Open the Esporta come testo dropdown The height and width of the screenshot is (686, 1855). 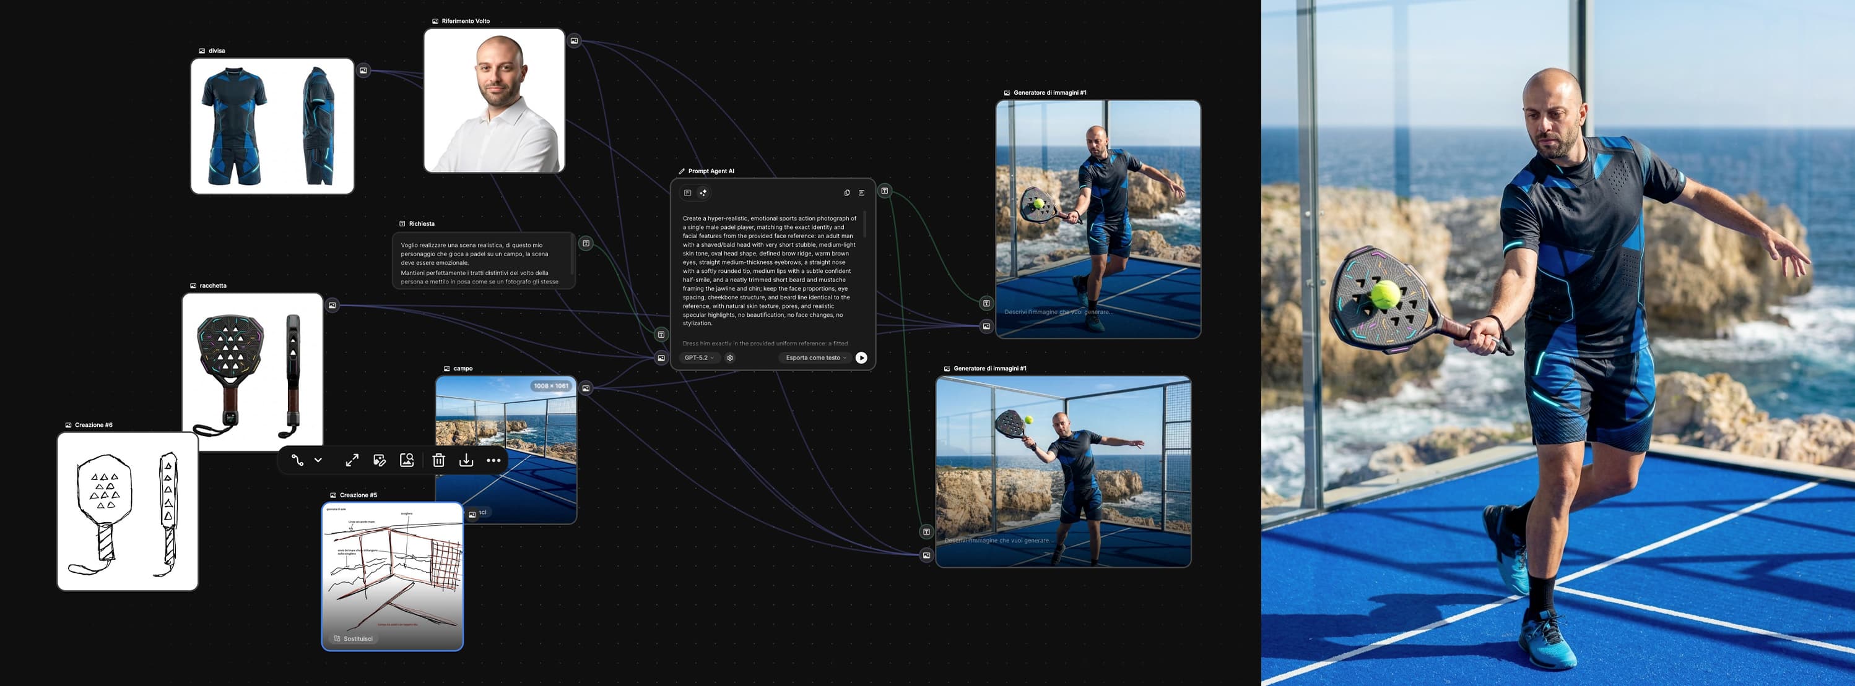tap(815, 358)
